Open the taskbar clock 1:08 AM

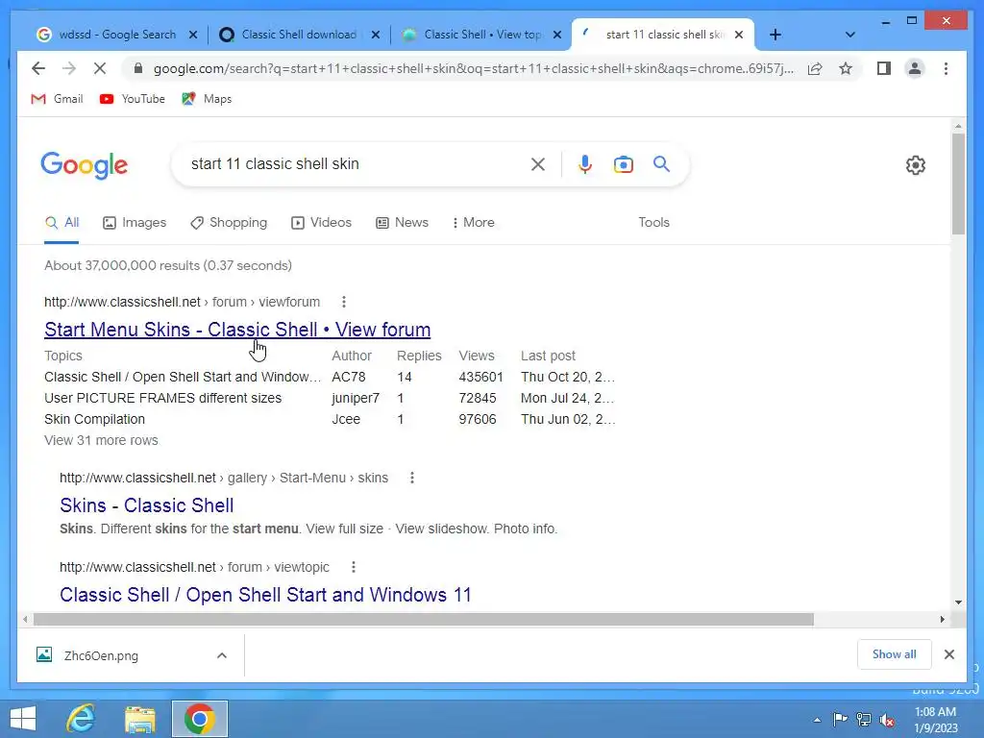pos(935,720)
